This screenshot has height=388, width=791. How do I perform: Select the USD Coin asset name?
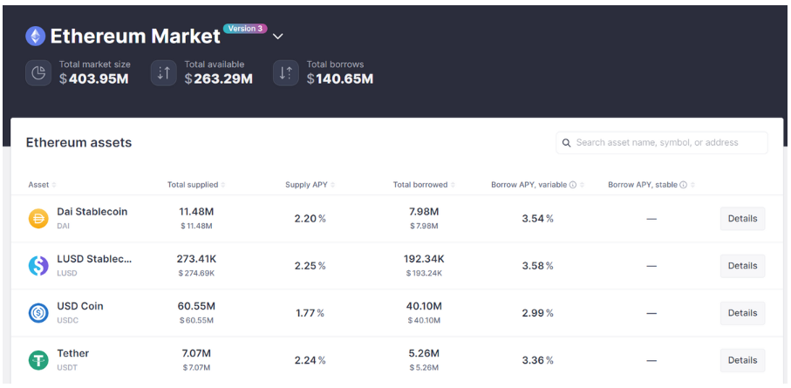click(x=80, y=306)
